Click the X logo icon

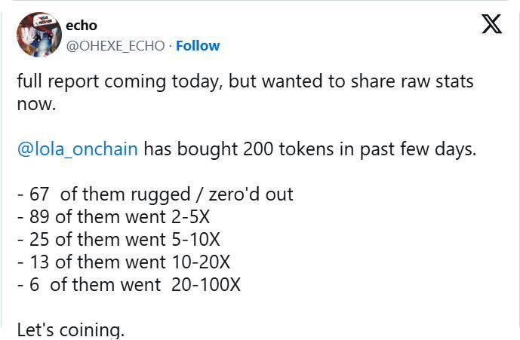(x=491, y=24)
